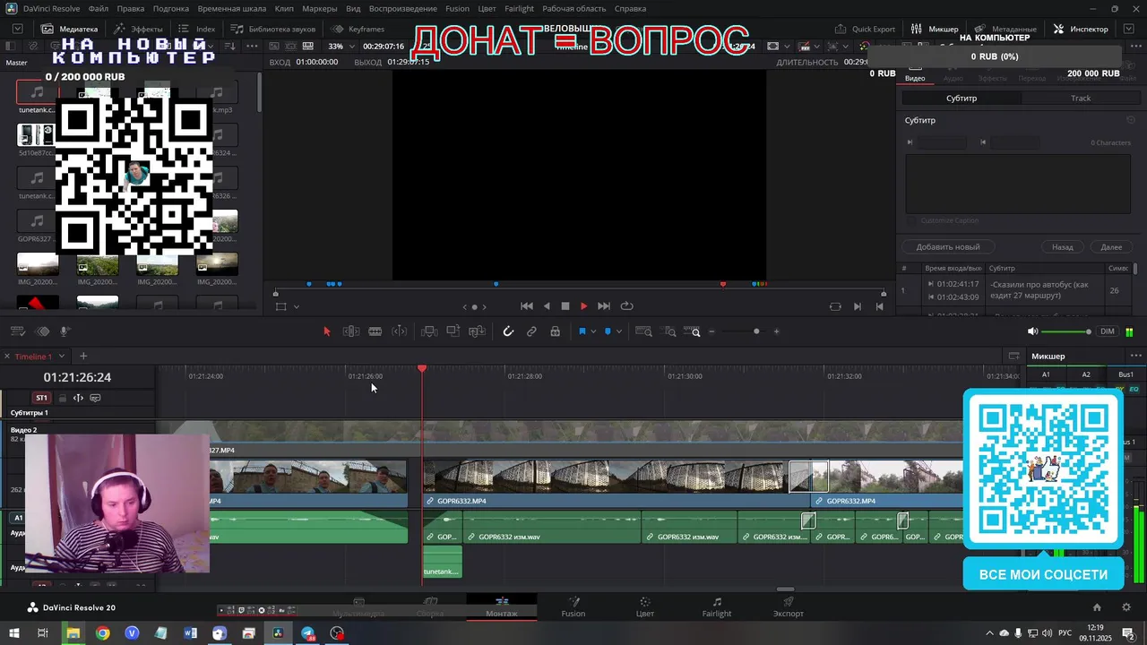The width and height of the screenshot is (1147, 645).
Task: Play the timeline forward
Action: click(583, 306)
